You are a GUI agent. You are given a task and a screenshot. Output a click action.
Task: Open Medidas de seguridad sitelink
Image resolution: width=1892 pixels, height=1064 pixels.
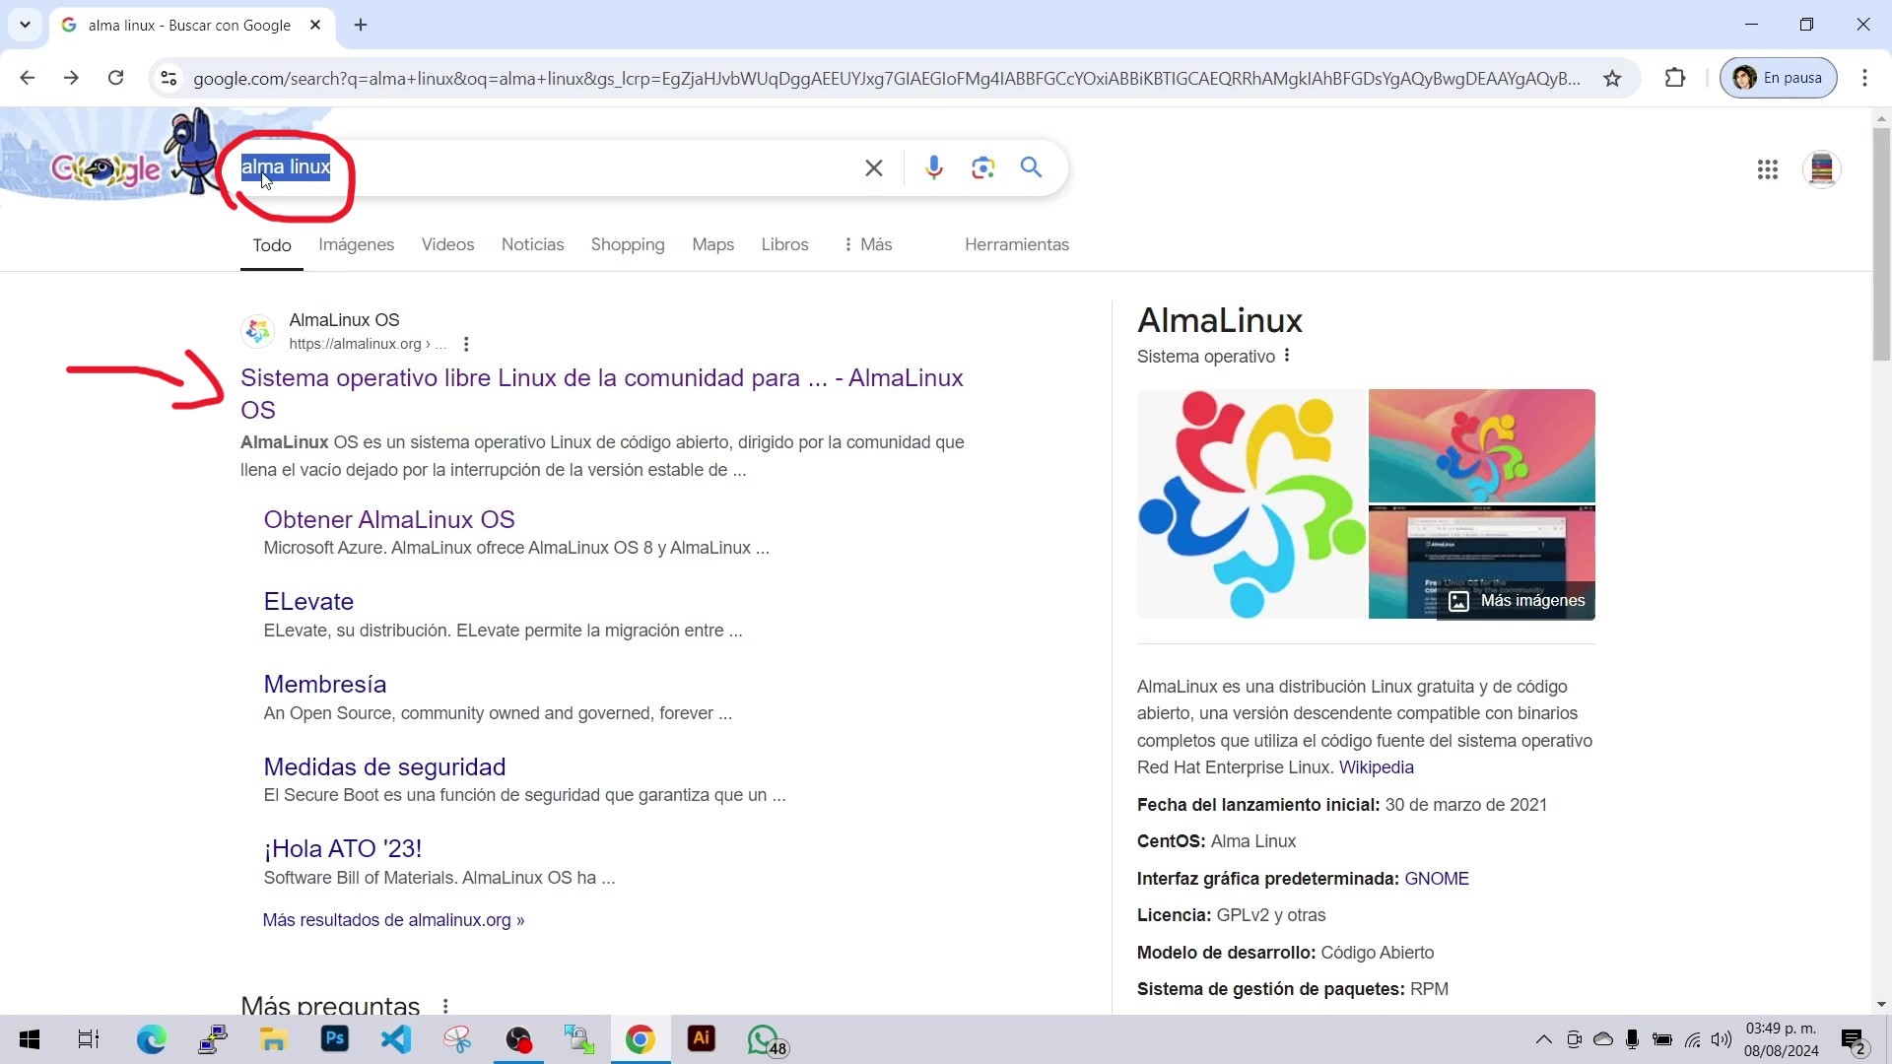[384, 766]
